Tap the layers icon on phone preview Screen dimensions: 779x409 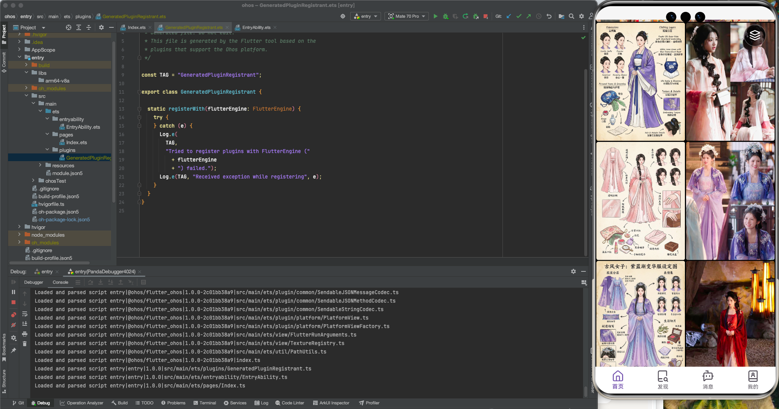tap(755, 35)
